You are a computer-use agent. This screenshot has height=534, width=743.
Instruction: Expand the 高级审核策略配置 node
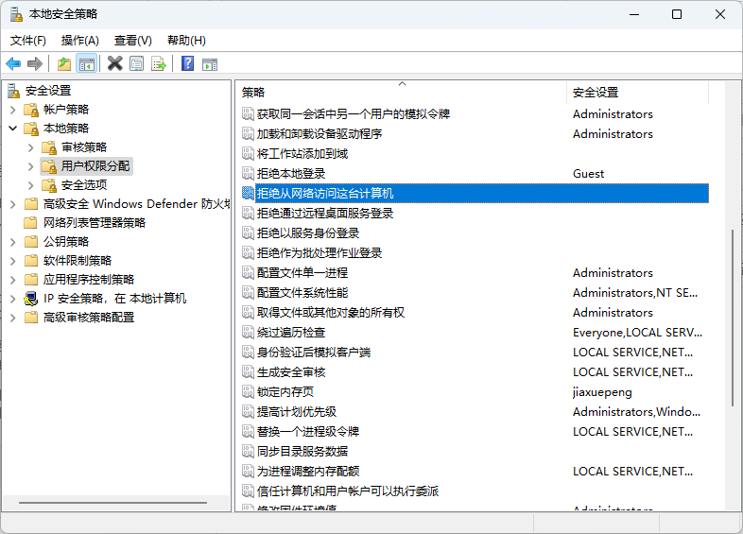[13, 318]
